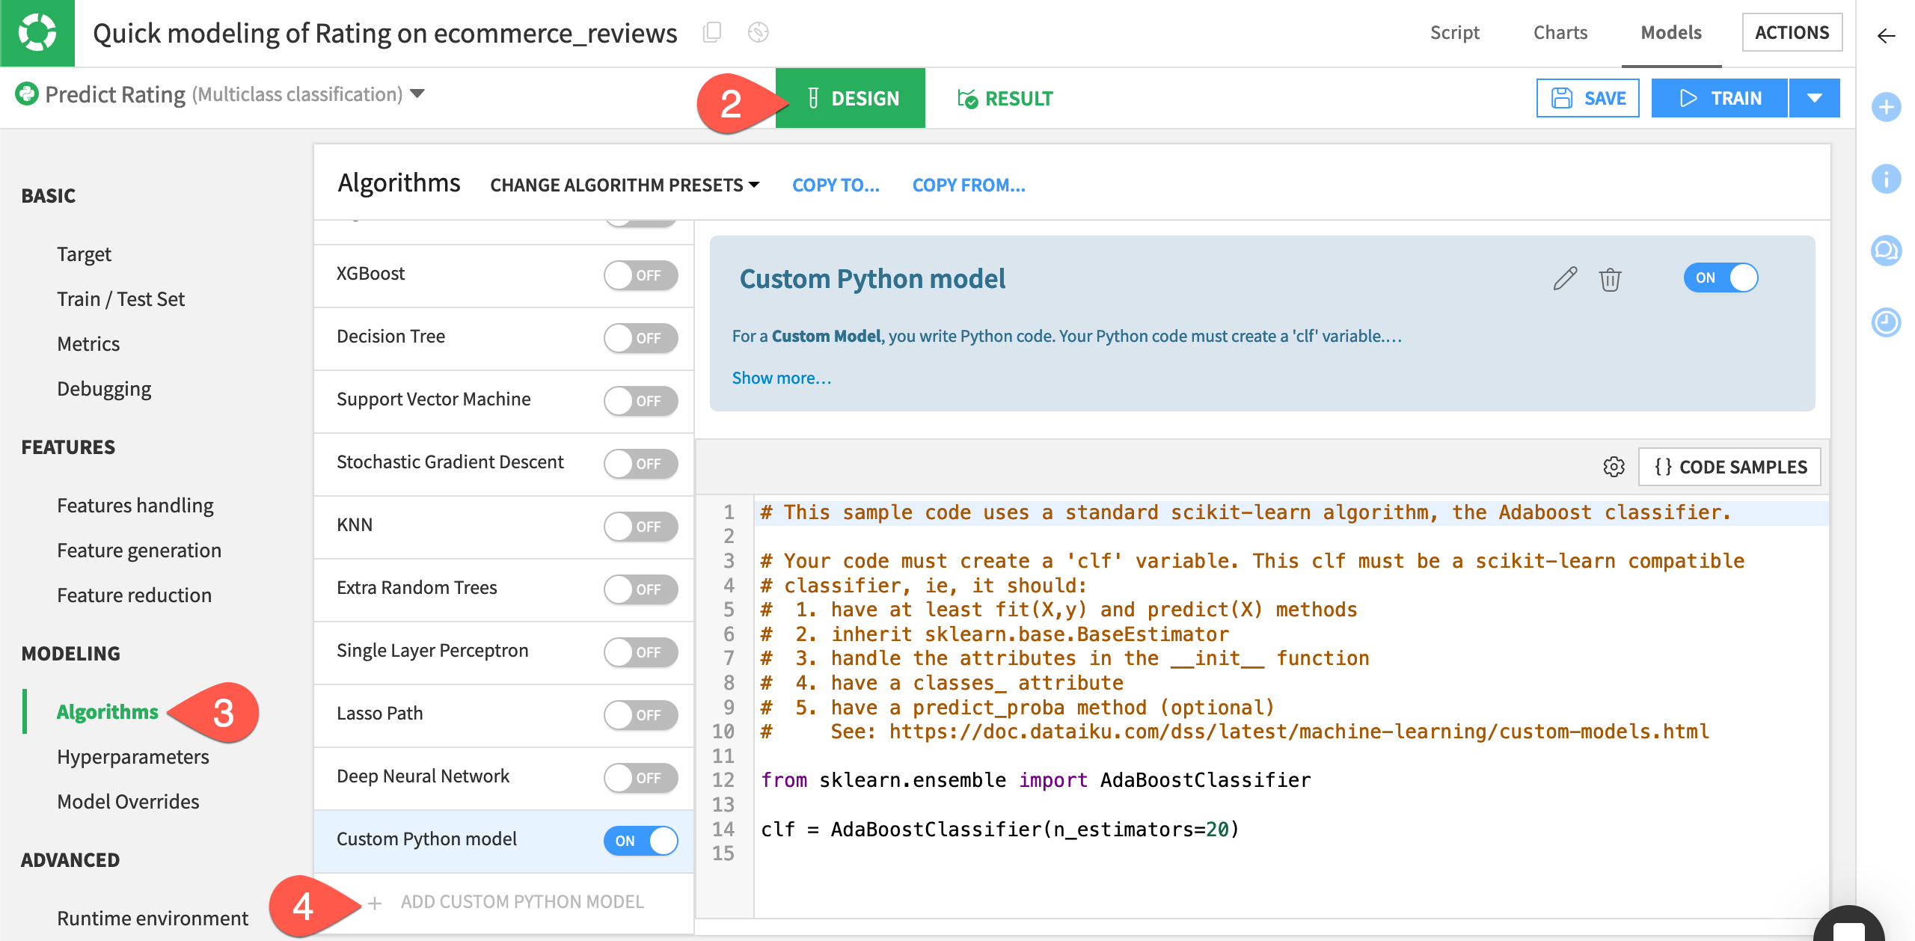Click the Feature generation option in sidebar
The image size is (1915, 941).
click(138, 551)
